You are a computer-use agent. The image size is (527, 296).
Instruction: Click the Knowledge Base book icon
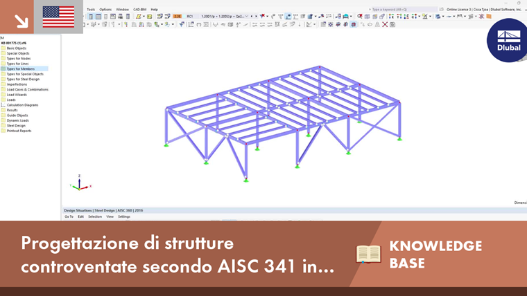click(x=368, y=254)
